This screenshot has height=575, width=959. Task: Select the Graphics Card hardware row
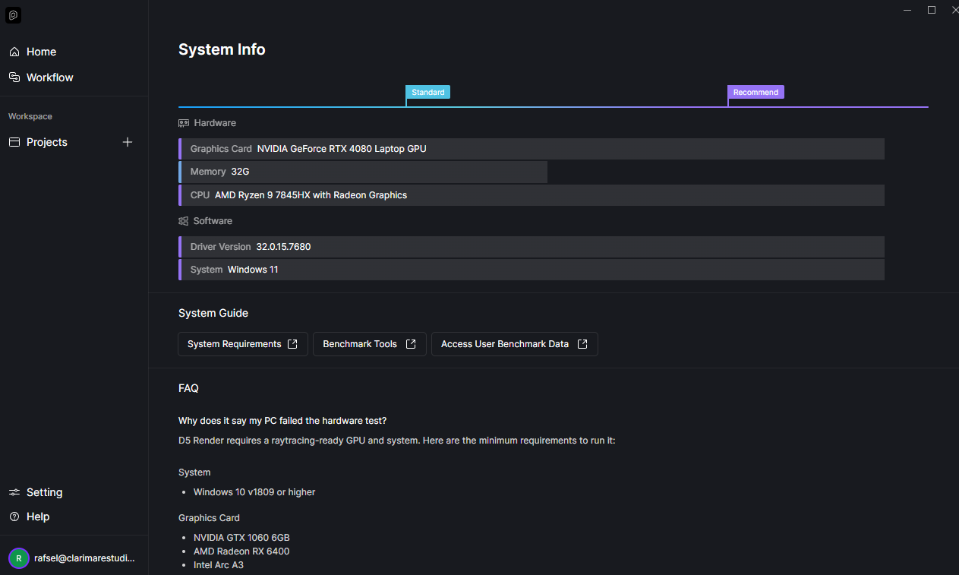click(532, 149)
